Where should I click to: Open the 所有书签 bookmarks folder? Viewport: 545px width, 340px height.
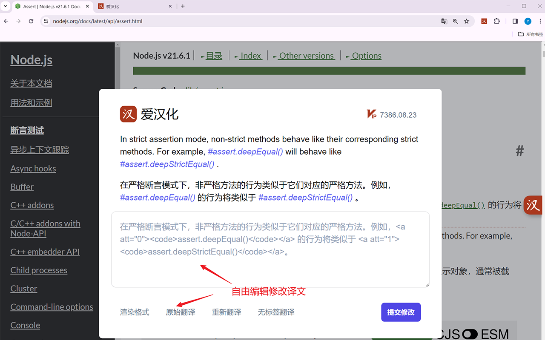530,34
